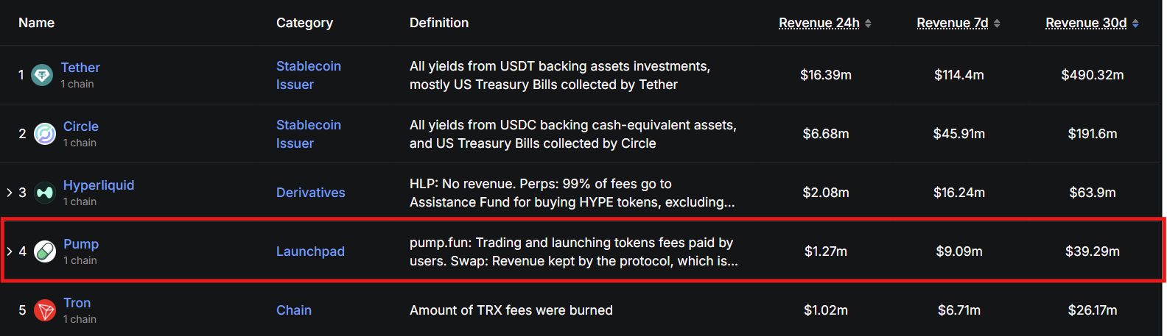Open the Tron chain page
This screenshot has height=336, width=1167.
point(77,303)
